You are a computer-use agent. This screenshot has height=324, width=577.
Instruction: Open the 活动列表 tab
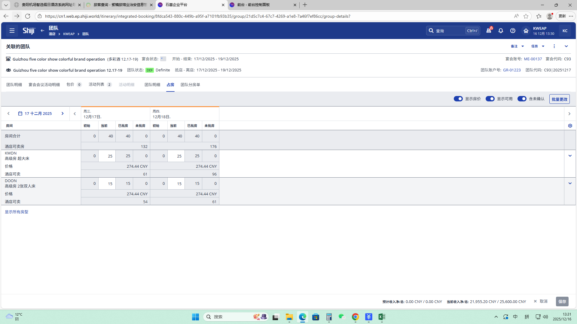coord(96,85)
